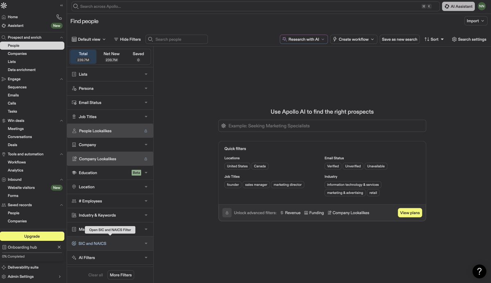
Task: Click the lock icon on Company Lookalikes
Action: 146,159
